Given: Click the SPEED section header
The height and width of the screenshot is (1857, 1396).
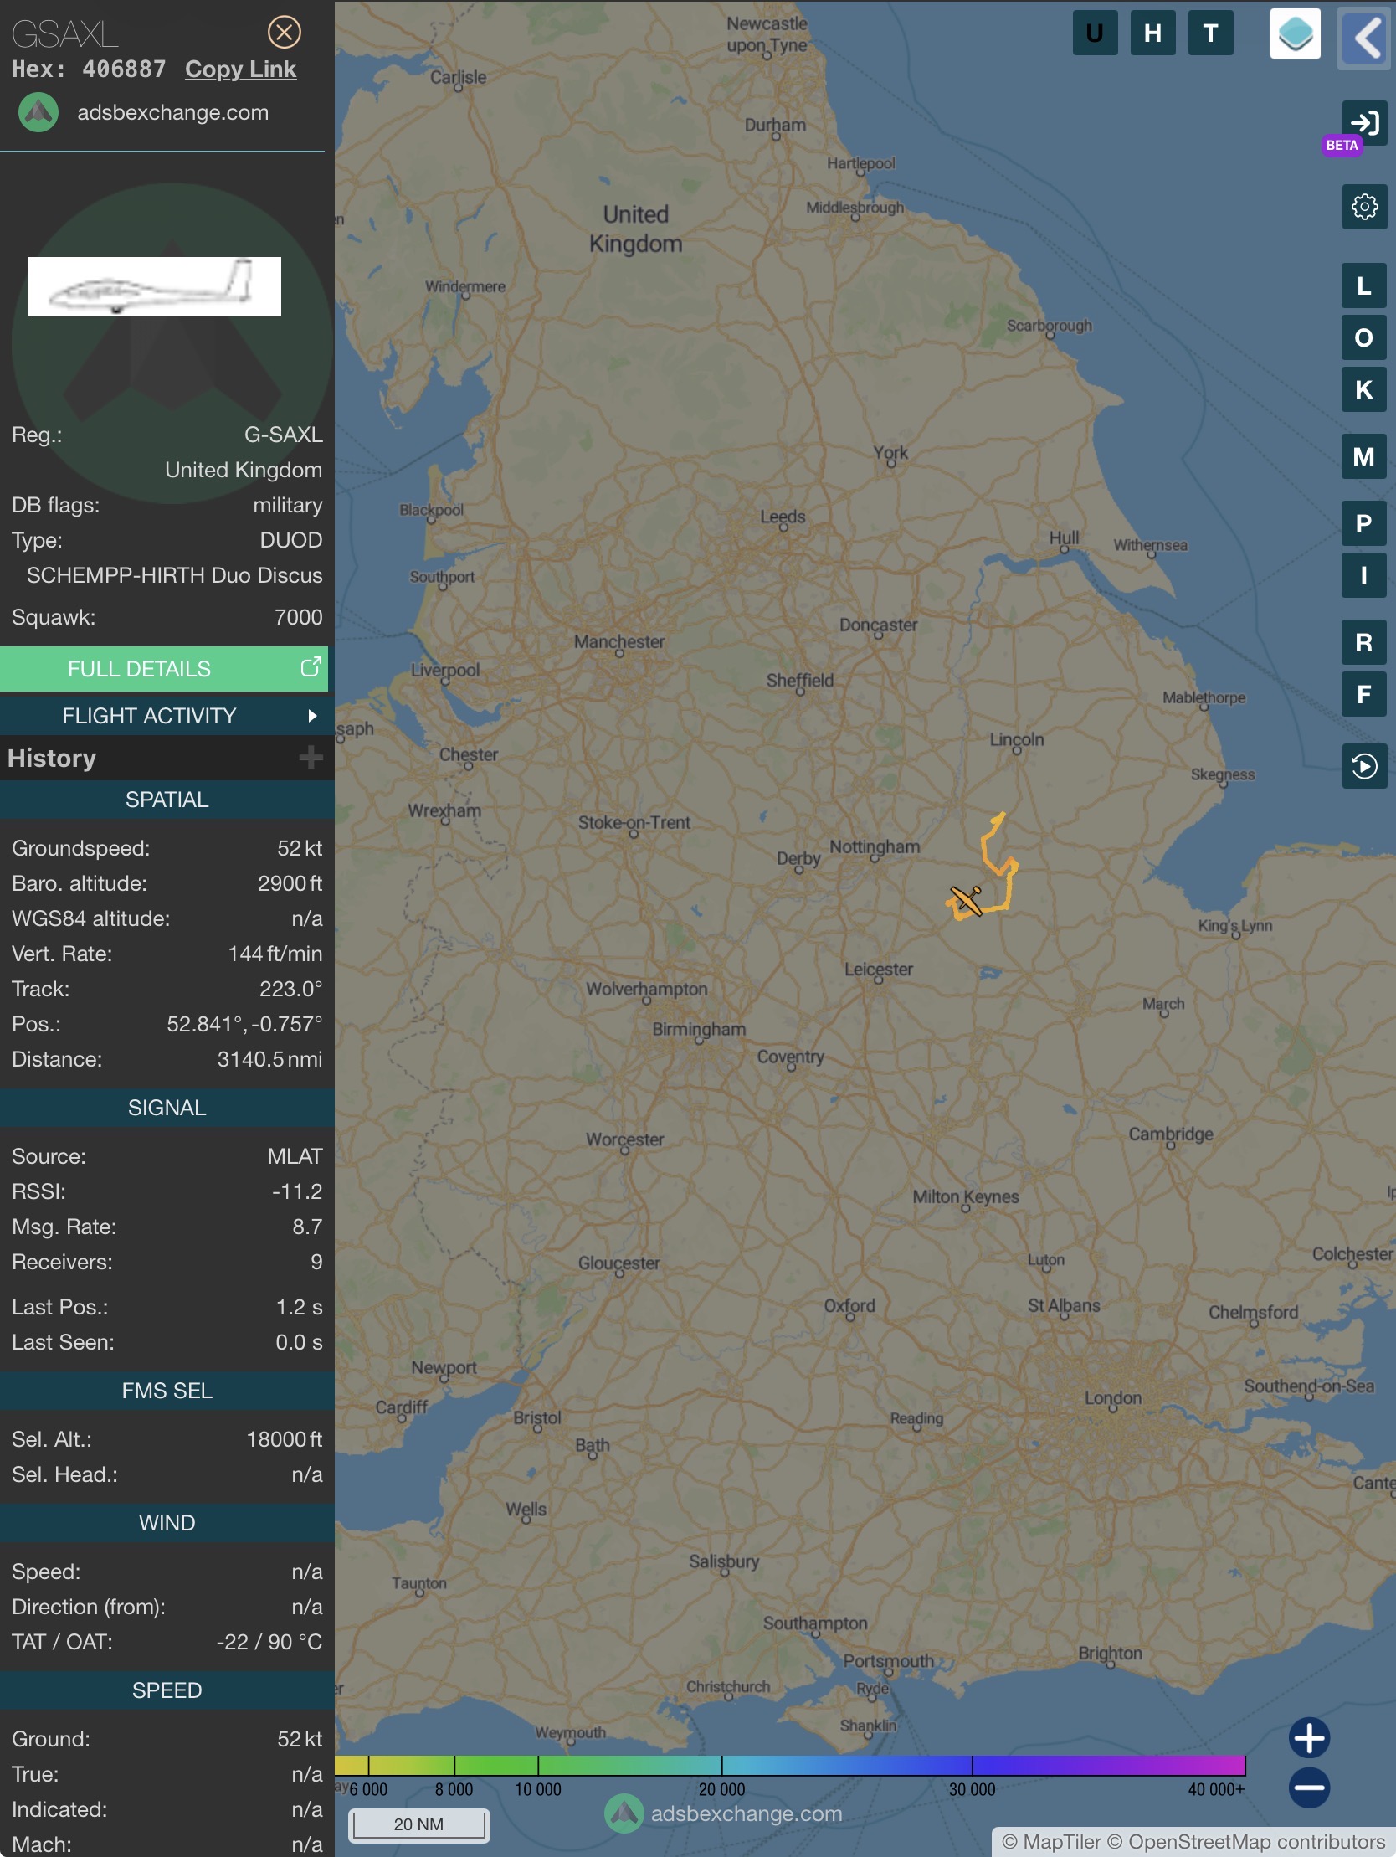Looking at the screenshot, I should click(167, 1690).
